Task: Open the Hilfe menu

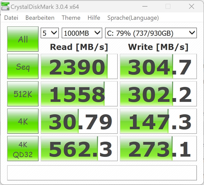Action: pyautogui.click(x=94, y=18)
